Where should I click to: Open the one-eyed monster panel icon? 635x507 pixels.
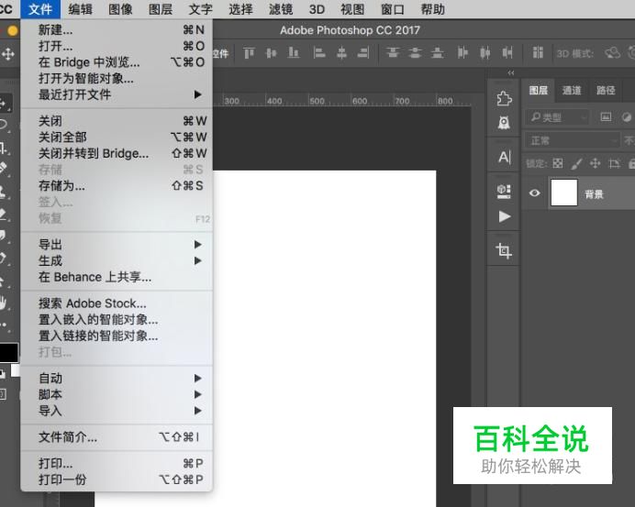click(x=504, y=123)
